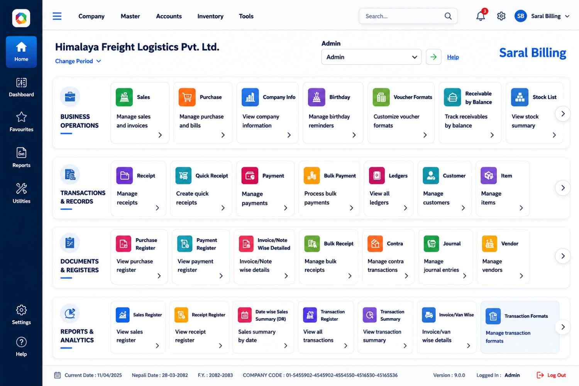Click Log Out
579x386 pixels.
click(551, 375)
